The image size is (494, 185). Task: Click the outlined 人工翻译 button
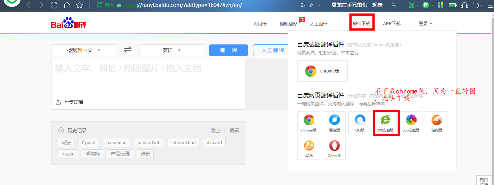[x=270, y=50]
